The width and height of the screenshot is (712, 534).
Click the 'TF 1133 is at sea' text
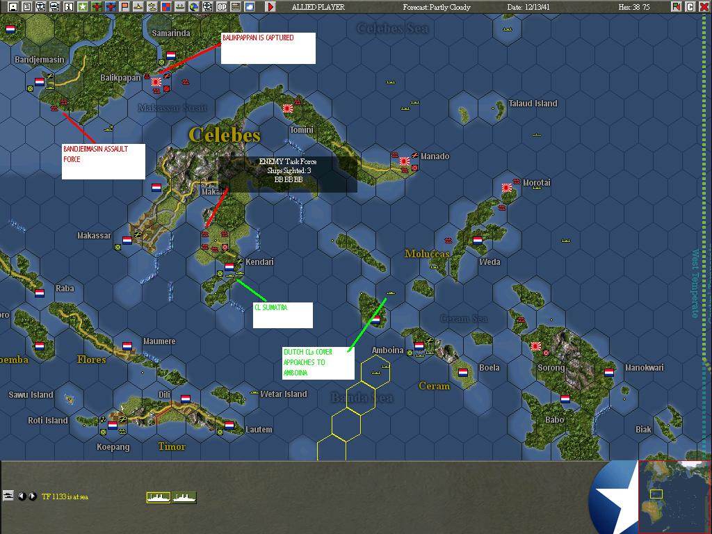pyautogui.click(x=65, y=496)
